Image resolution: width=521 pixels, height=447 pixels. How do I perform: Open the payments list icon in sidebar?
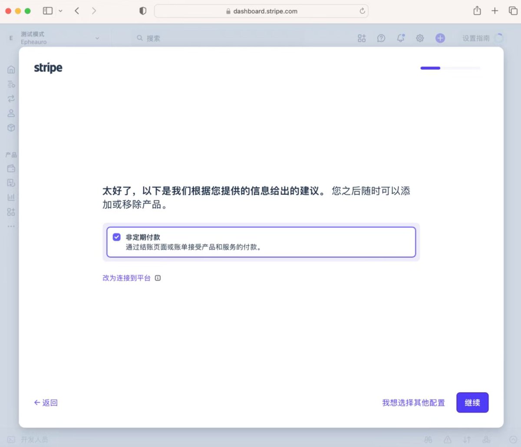coord(11,84)
